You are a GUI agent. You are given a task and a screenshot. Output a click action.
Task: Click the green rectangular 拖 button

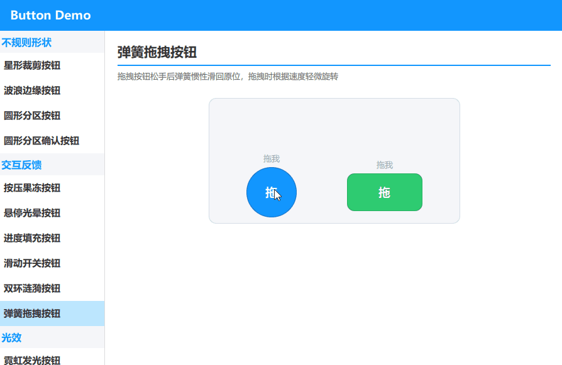(x=385, y=192)
